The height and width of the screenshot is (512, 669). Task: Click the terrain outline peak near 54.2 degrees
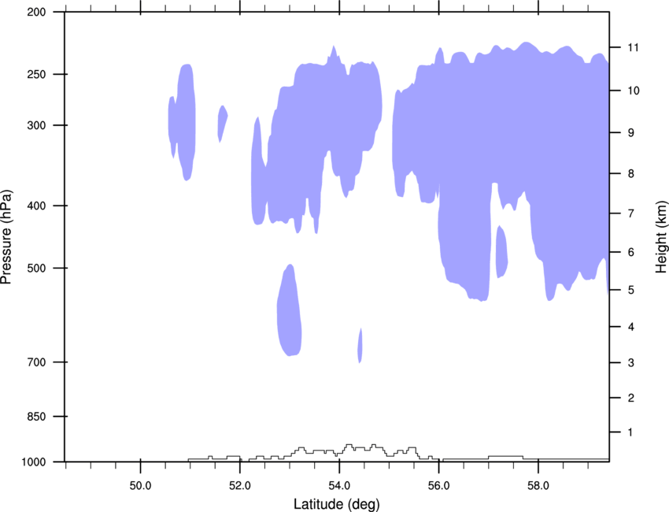(x=349, y=445)
